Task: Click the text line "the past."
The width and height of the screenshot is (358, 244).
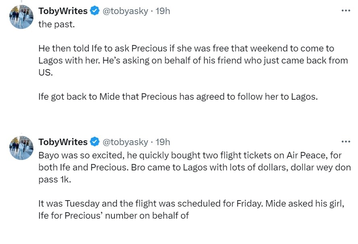Action: click(x=57, y=25)
